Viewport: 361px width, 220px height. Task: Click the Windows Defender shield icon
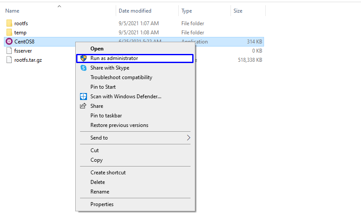click(x=84, y=97)
